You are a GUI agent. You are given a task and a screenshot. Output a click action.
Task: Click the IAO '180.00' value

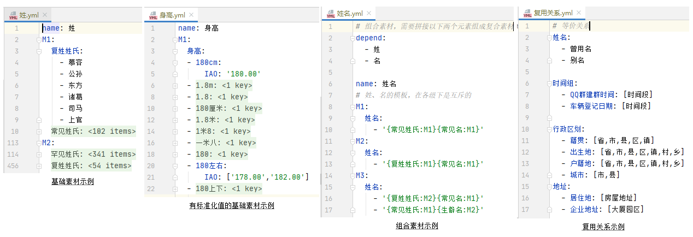(244, 74)
